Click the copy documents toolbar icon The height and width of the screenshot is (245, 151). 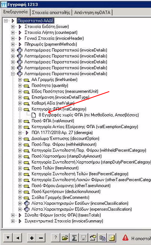(x=102, y=238)
